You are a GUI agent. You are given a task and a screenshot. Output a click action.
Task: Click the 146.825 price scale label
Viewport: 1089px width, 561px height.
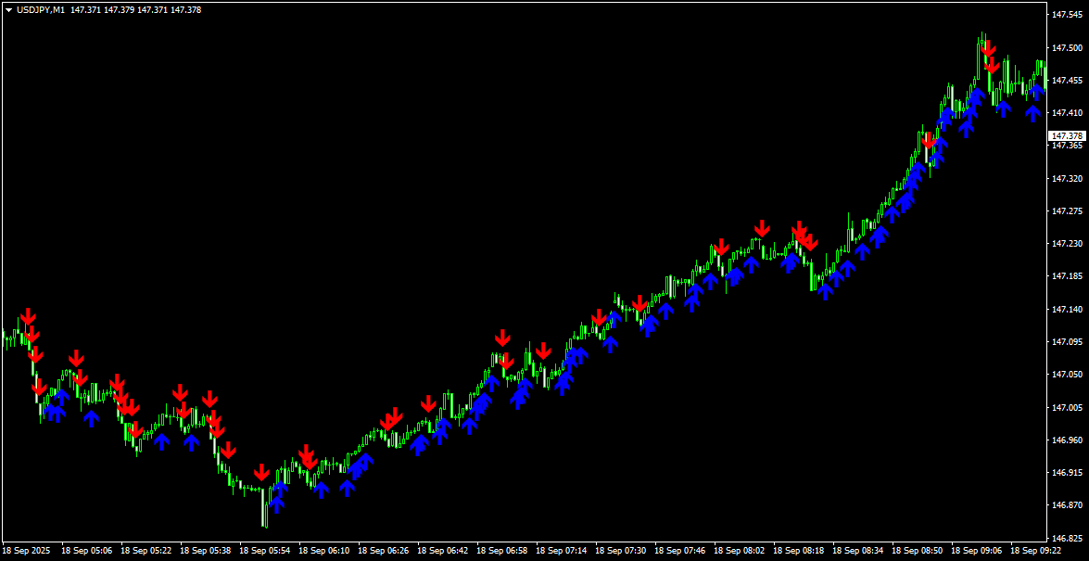click(1068, 538)
